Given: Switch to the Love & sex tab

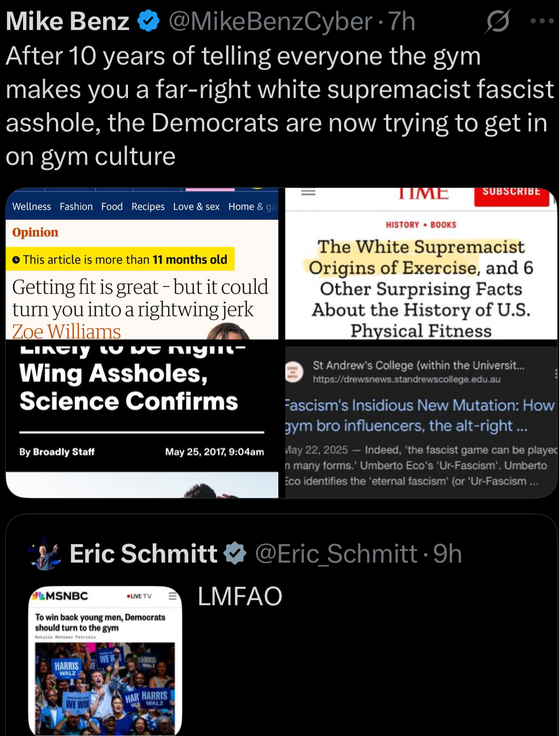Looking at the screenshot, I should [x=196, y=206].
